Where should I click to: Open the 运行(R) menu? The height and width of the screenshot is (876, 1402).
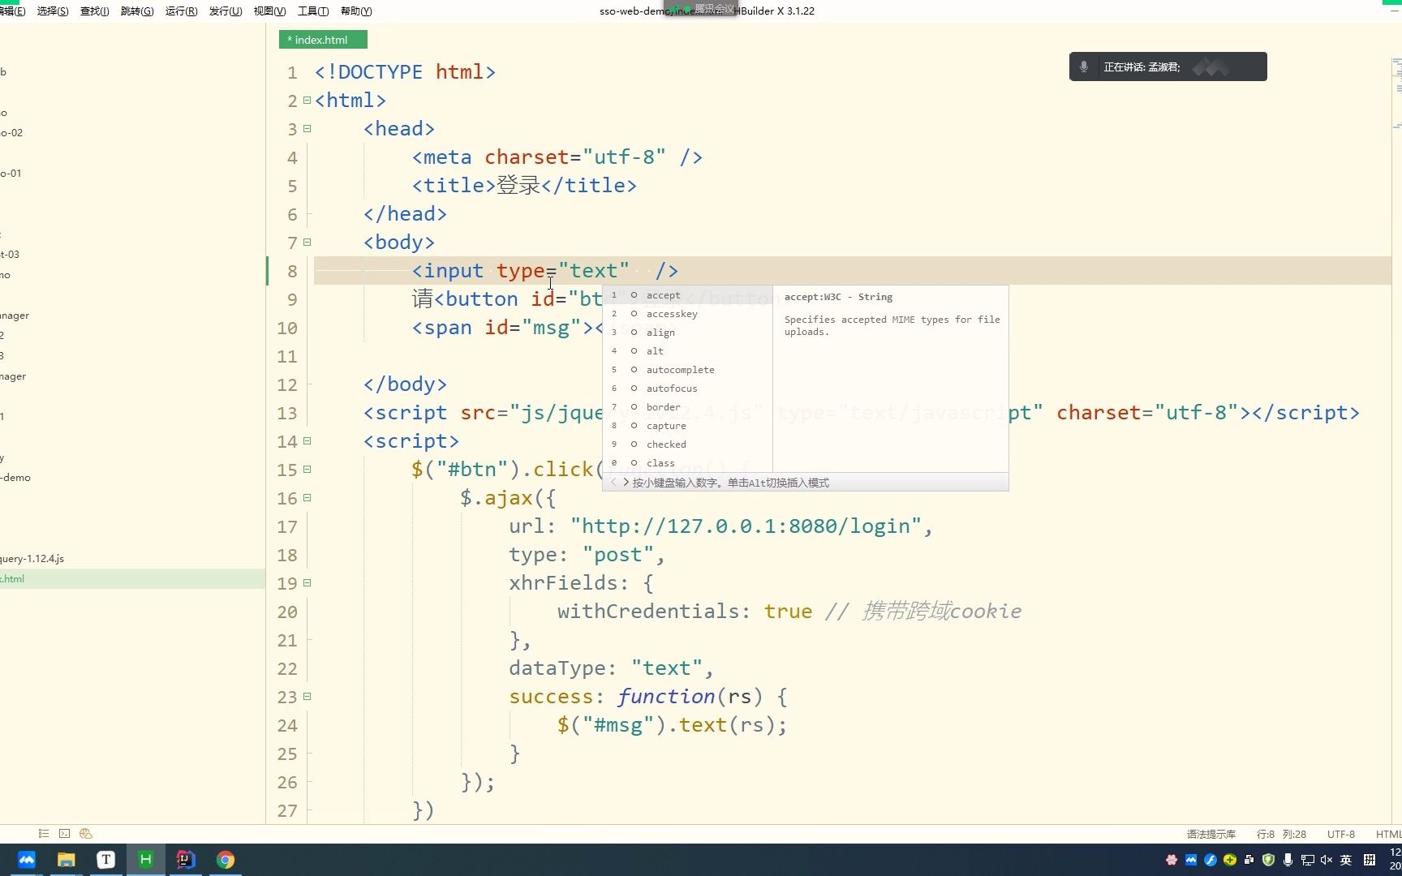pyautogui.click(x=181, y=11)
